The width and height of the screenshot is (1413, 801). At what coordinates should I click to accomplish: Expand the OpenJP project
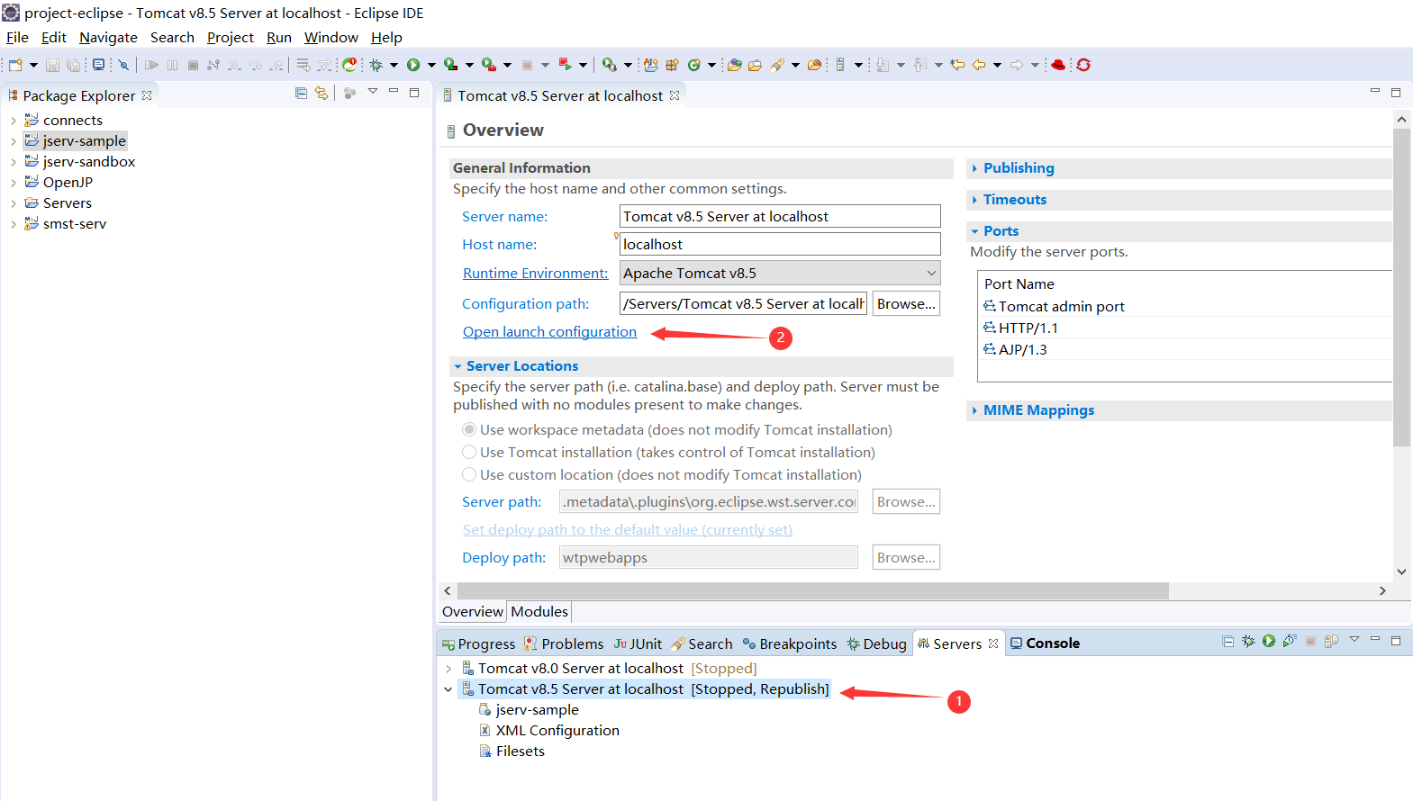(x=13, y=183)
